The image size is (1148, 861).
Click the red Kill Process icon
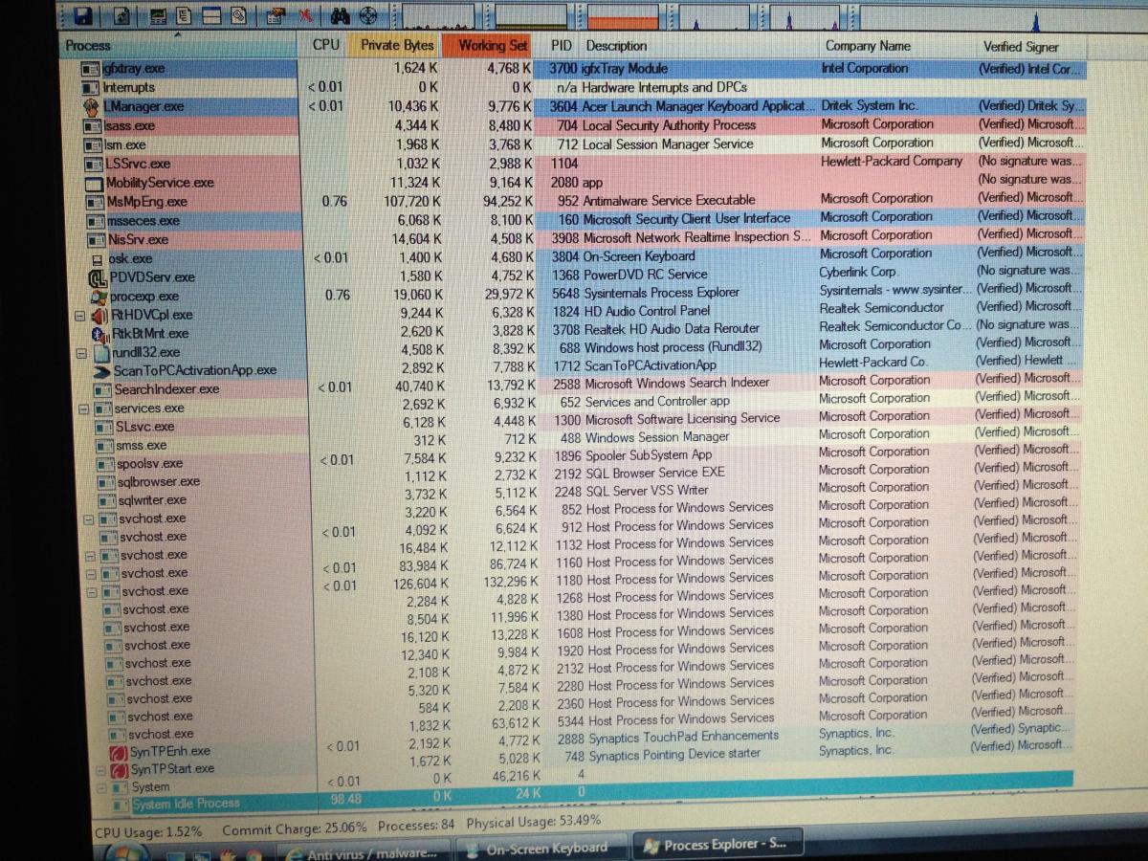pos(306,16)
